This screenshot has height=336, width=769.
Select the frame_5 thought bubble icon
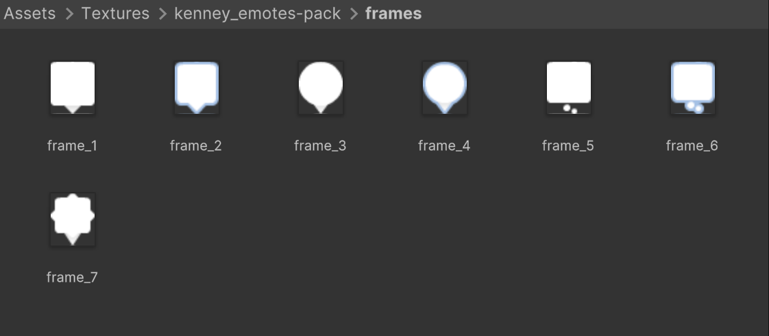click(568, 87)
